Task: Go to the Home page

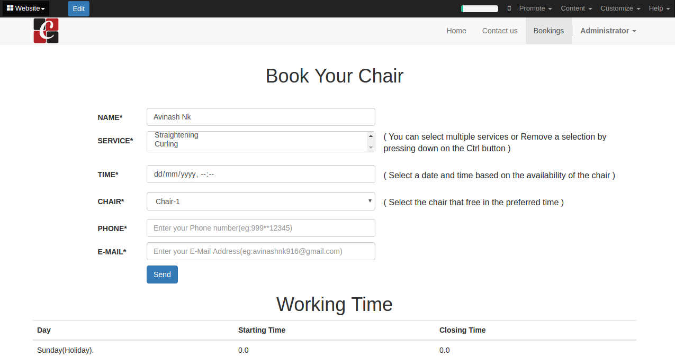Action: point(456,31)
